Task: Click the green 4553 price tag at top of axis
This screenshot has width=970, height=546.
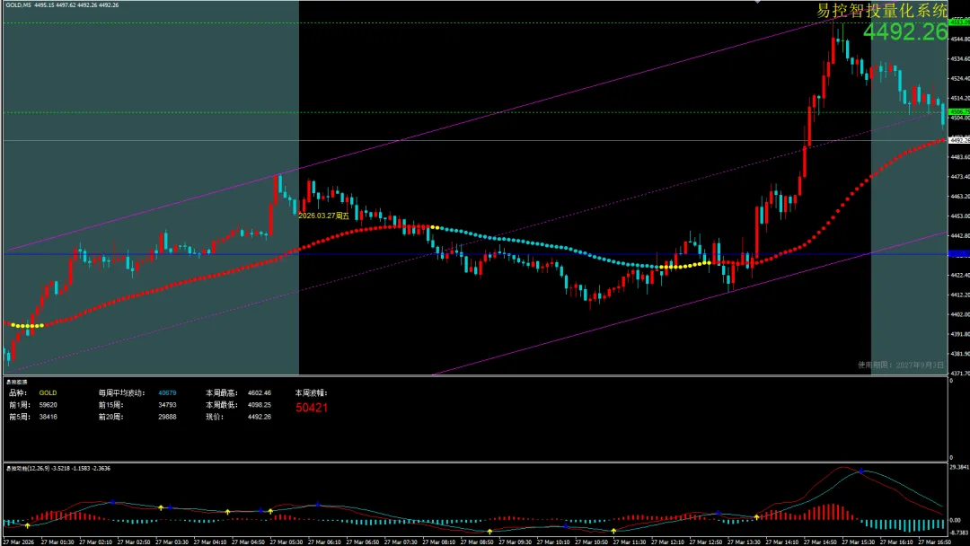Action: click(959, 22)
